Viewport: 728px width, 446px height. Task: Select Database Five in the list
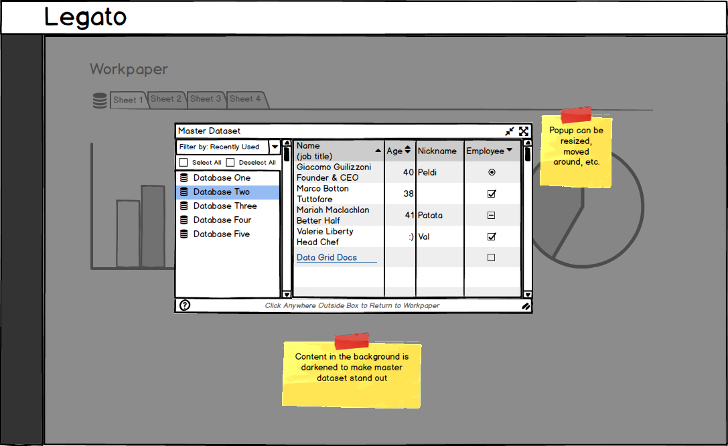(228, 234)
